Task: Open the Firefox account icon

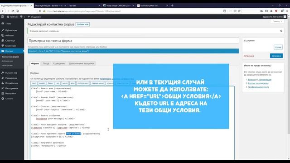Action: point(271,11)
